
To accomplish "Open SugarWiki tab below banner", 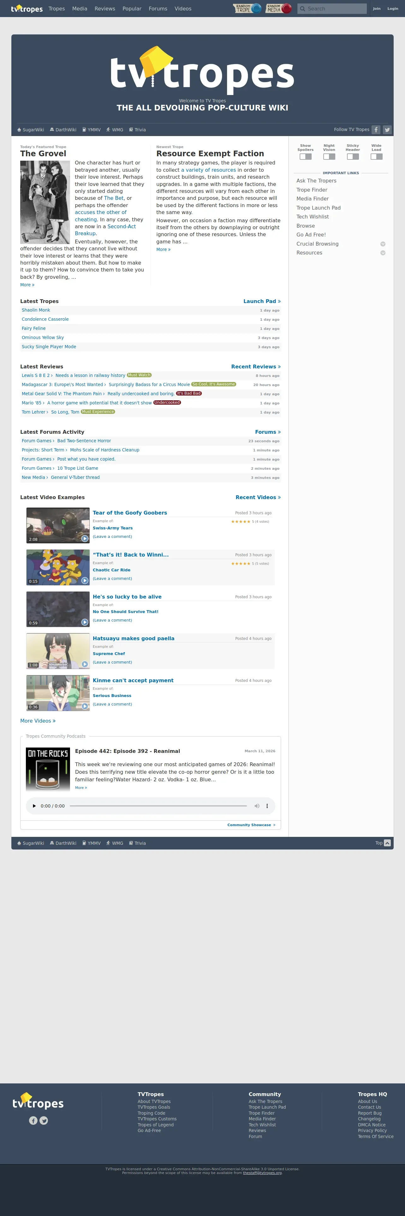I will tap(31, 130).
